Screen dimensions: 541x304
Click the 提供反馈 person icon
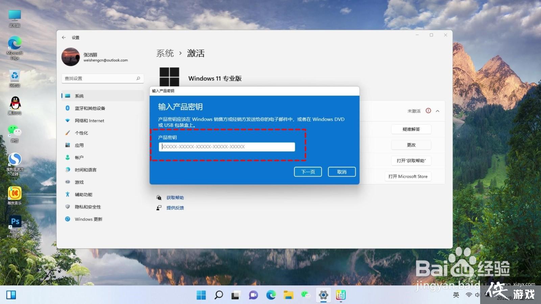(159, 208)
